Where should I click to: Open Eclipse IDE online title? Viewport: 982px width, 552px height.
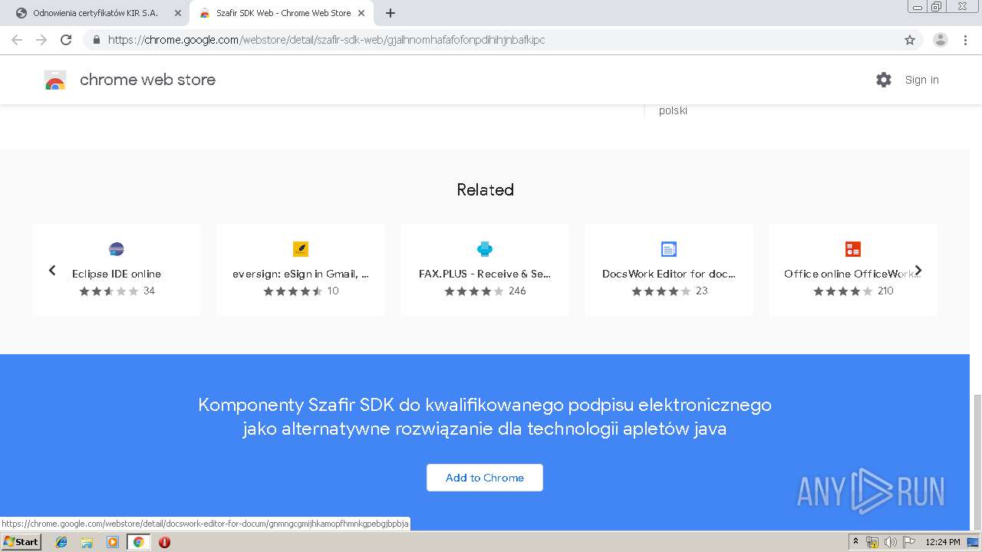click(117, 274)
